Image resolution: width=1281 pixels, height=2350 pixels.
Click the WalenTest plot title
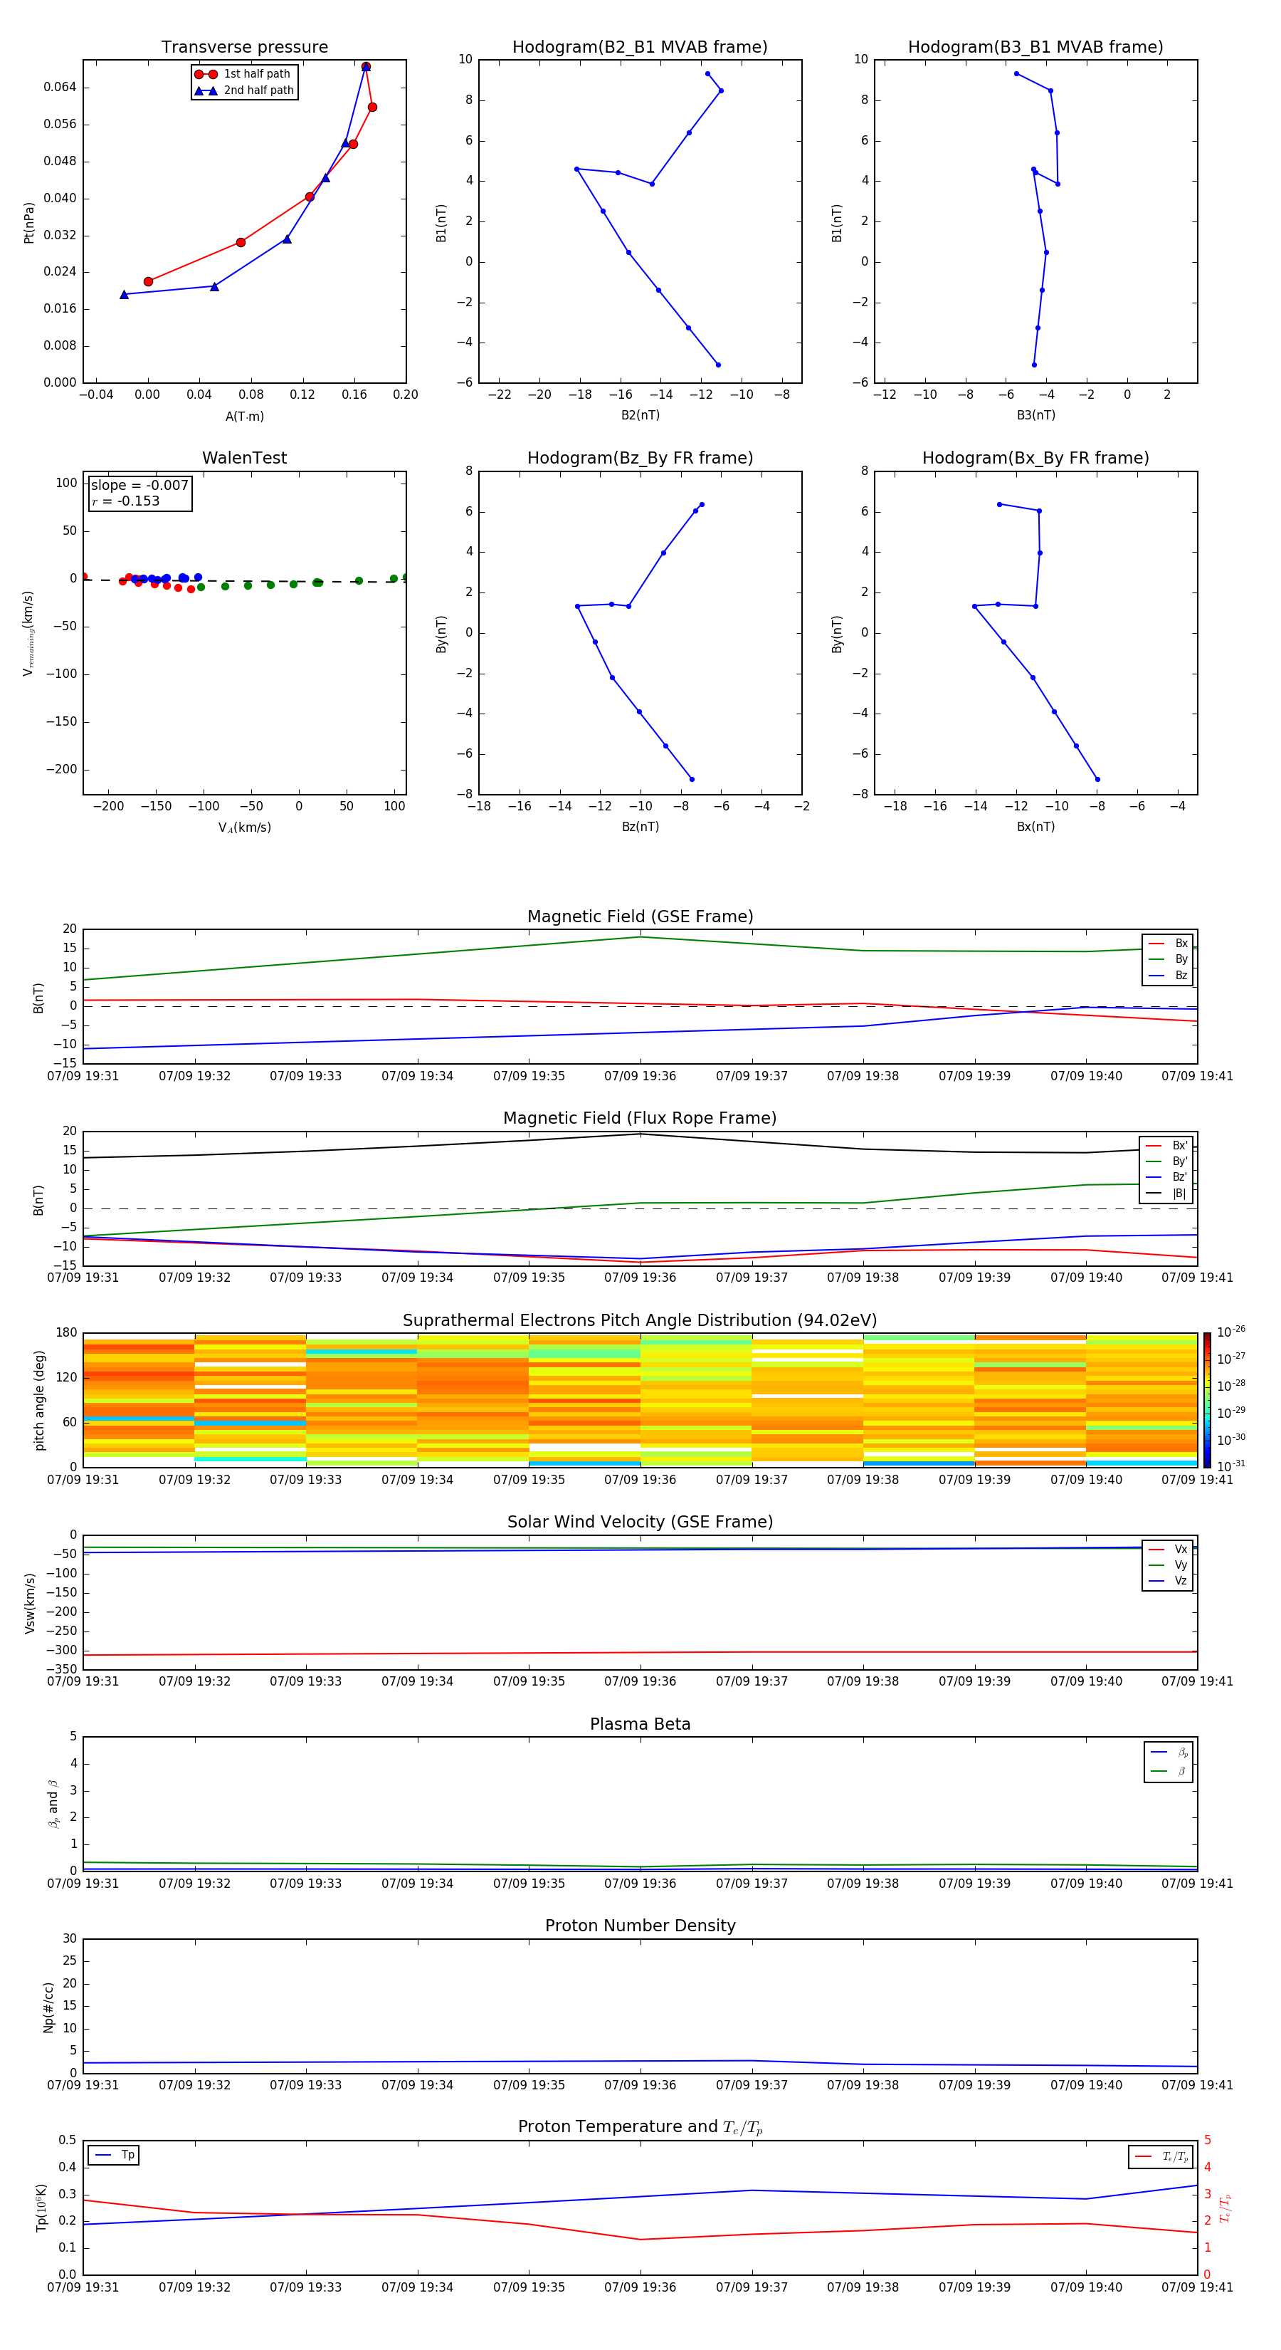(x=244, y=458)
